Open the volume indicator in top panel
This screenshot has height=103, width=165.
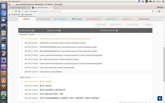154,1
